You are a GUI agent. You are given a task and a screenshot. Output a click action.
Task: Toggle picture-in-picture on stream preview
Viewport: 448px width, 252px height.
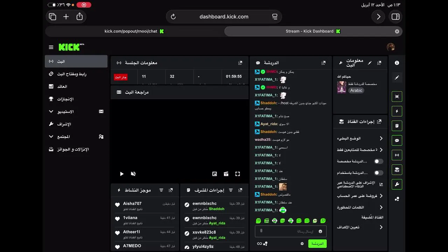point(215,174)
